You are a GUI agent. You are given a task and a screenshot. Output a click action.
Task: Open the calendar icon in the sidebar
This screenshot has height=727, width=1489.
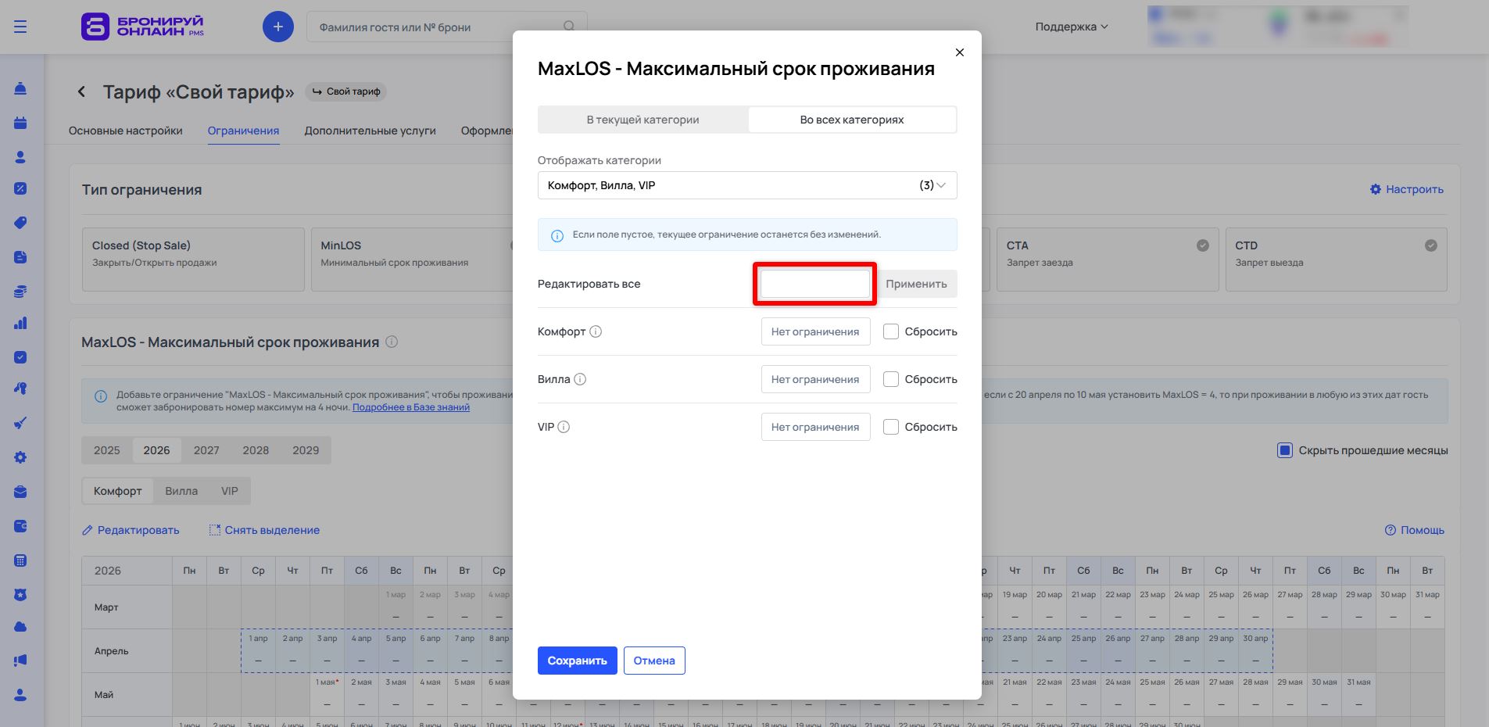pyautogui.click(x=20, y=123)
